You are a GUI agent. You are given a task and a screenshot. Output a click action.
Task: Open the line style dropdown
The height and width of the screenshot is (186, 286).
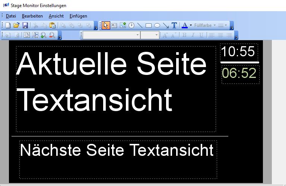(223, 25)
